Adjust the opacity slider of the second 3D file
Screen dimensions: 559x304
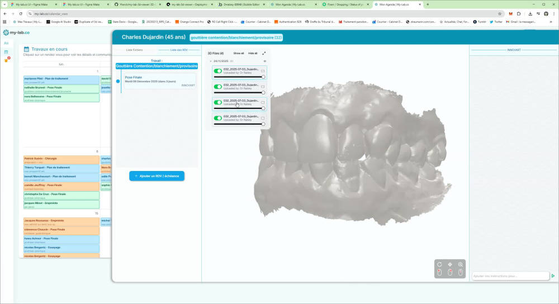(x=239, y=93)
